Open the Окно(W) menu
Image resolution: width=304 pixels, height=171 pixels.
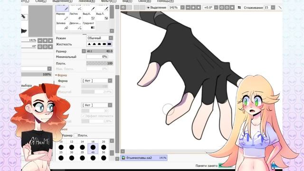[x=144, y=1]
